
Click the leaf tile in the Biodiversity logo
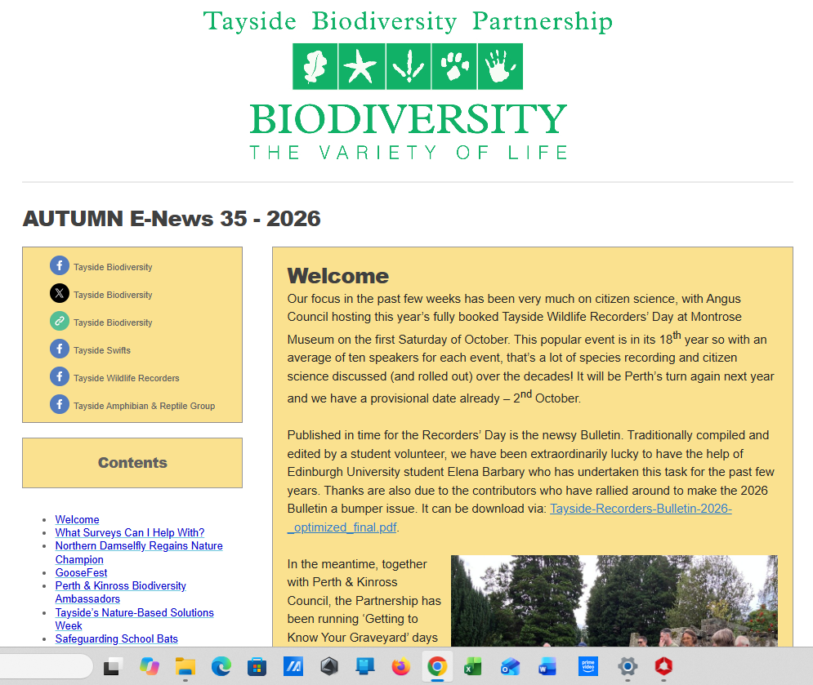tap(315, 66)
